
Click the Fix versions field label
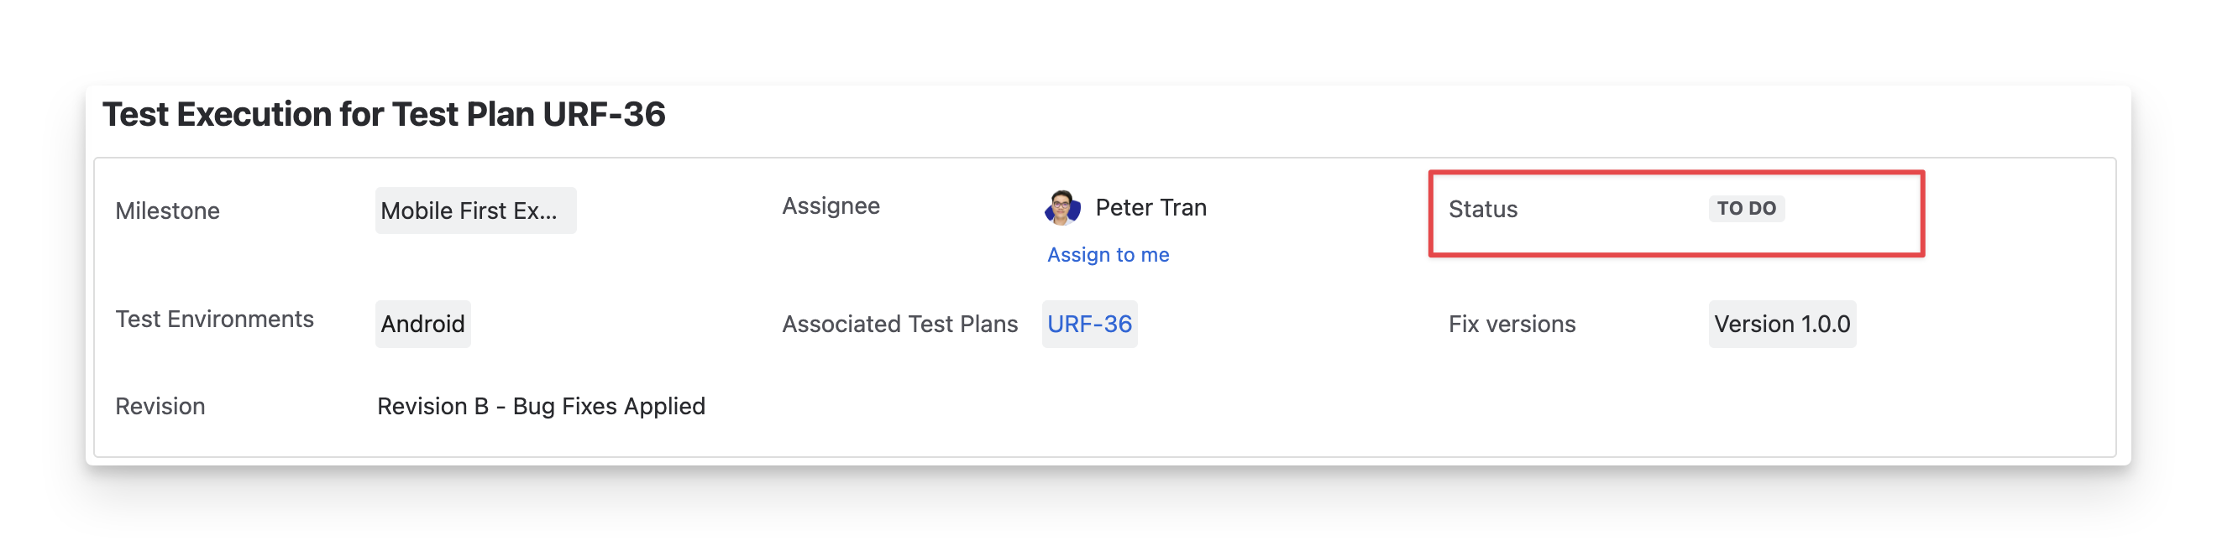(1512, 324)
